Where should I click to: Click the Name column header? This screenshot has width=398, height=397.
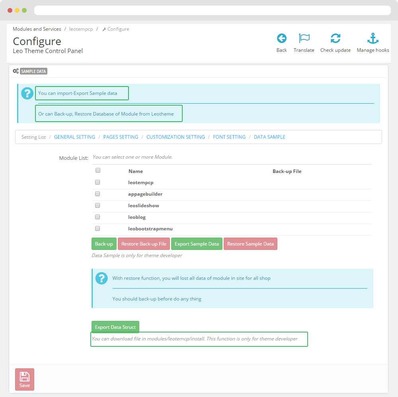pyautogui.click(x=136, y=171)
